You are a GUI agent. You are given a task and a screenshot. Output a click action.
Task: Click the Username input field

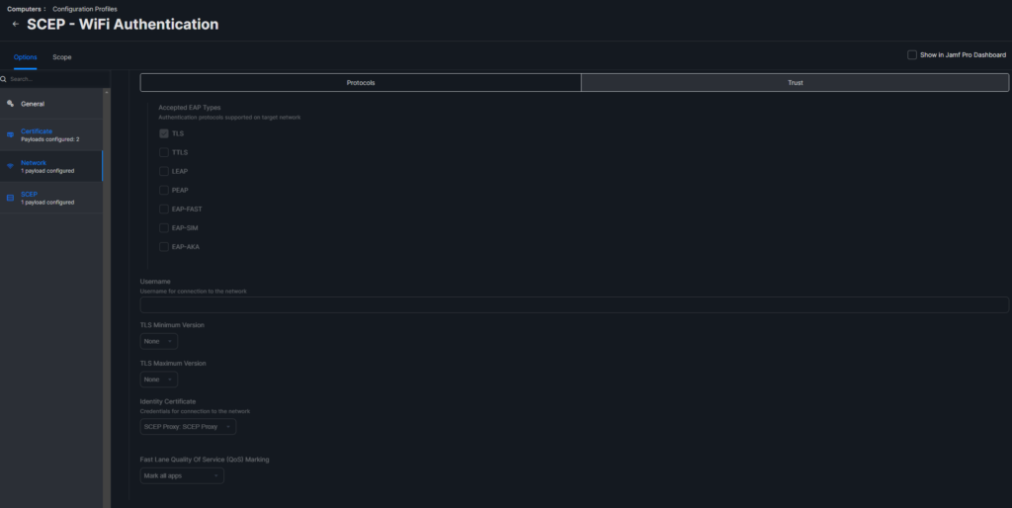pos(574,304)
